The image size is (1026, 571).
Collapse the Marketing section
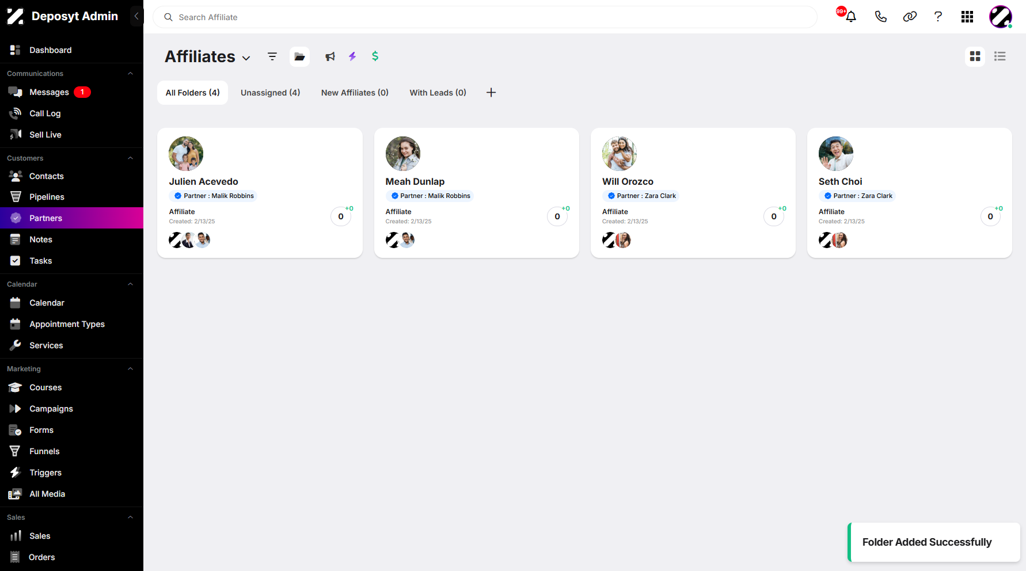[x=130, y=369]
